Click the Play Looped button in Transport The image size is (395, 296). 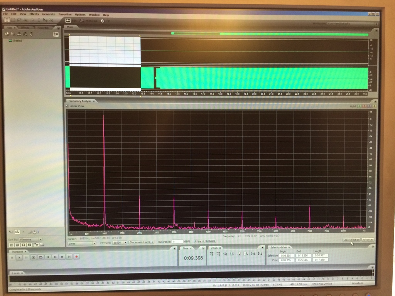41,257
